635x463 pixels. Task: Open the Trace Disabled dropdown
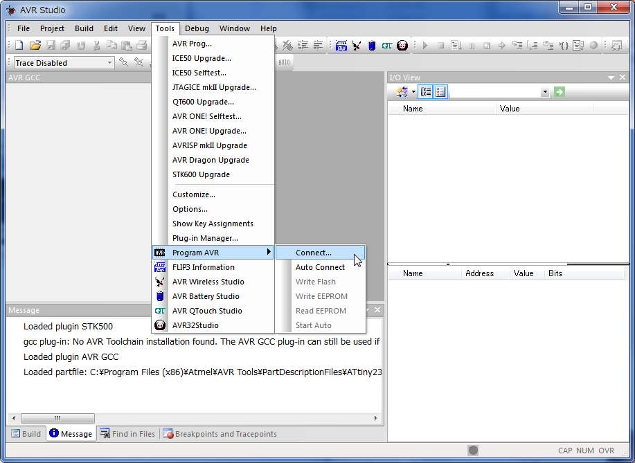[x=109, y=63]
